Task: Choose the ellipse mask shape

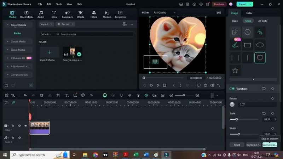Action: click(260, 45)
